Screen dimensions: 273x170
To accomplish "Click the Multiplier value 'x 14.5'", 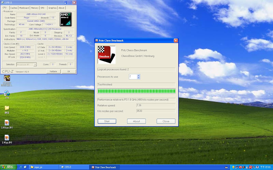I will coord(25,50).
